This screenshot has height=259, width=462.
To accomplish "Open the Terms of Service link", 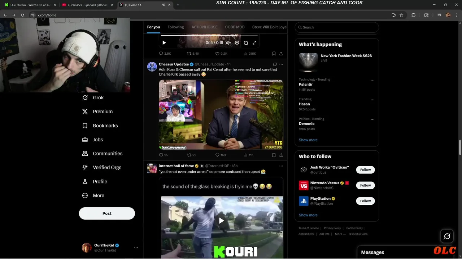I will (x=309, y=228).
